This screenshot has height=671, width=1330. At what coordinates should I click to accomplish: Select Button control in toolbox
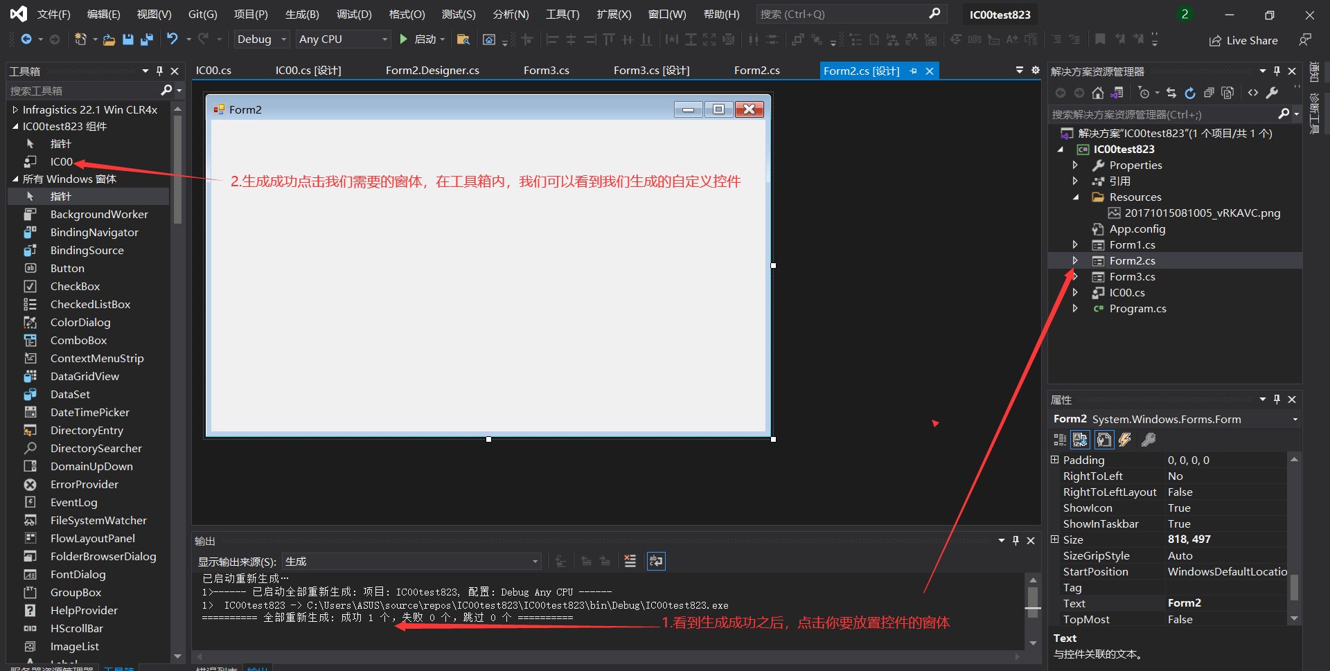click(x=67, y=269)
